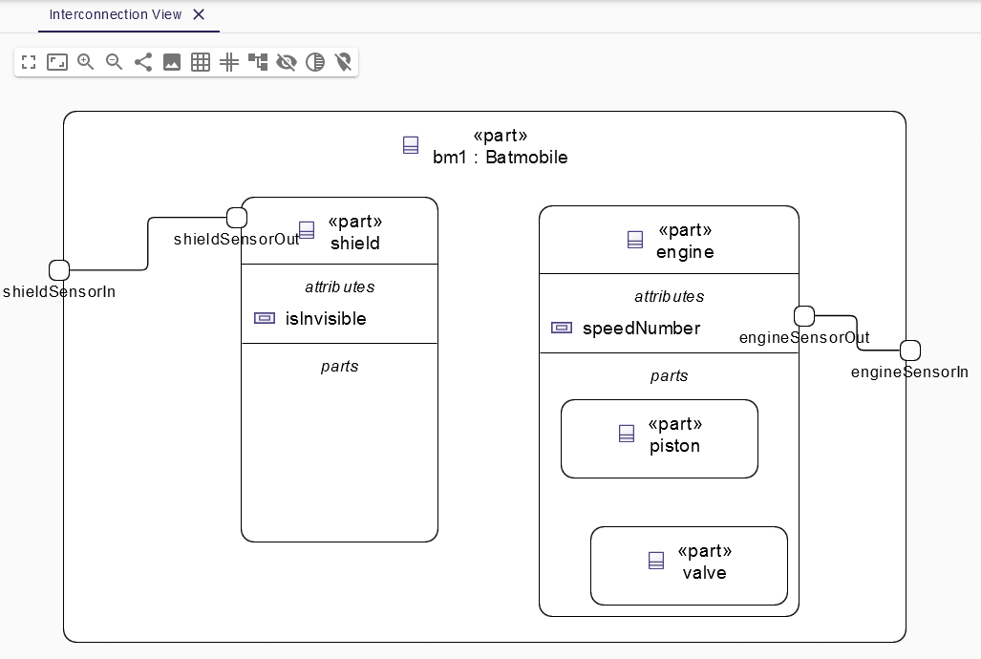Image resolution: width=981 pixels, height=659 pixels.
Task: Toggle snap to grid in the toolbar
Action: (x=229, y=62)
